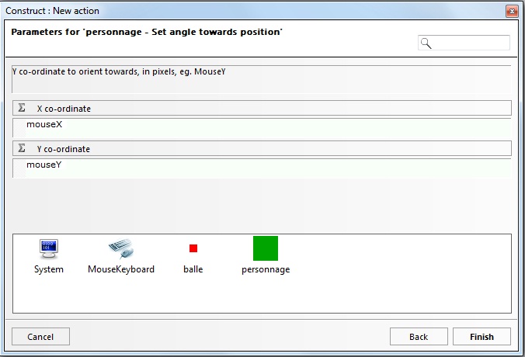525x357 pixels.
Task: Select the X co-ordinate parameter header
Action: [262, 109]
